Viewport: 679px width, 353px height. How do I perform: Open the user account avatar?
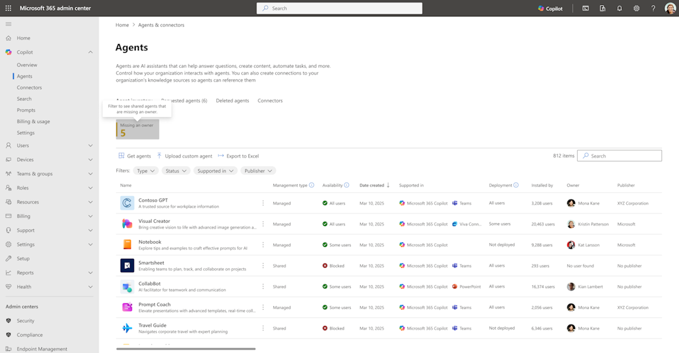(x=670, y=8)
